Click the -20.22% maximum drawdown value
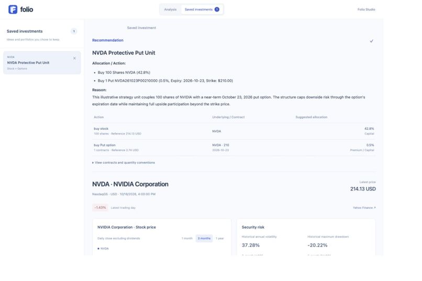Image resolution: width=422 pixels, height=281 pixels. tap(318, 245)
